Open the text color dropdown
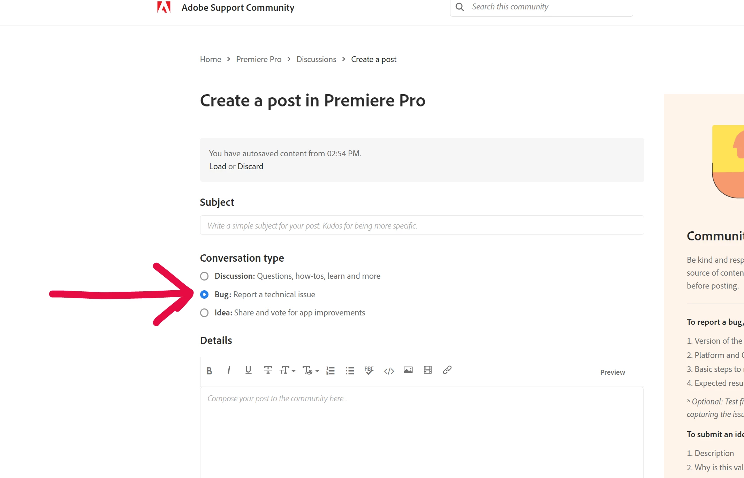 click(x=311, y=370)
